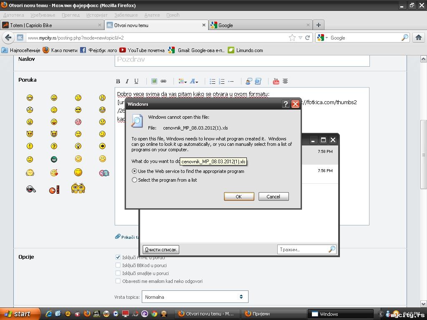The image size is (427, 320).
Task: Reload the current page
Action: 307,37
